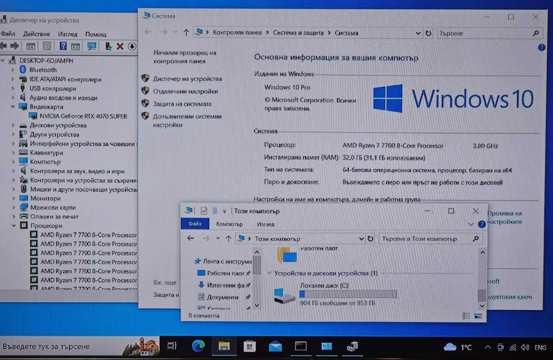
Task: Click the up arrow in This PC window
Action: pyautogui.click(x=228, y=238)
